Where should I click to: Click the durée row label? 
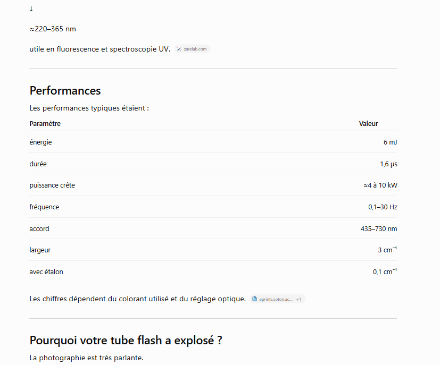click(x=38, y=164)
